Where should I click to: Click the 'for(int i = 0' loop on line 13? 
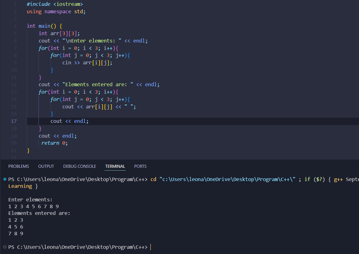[78, 92]
